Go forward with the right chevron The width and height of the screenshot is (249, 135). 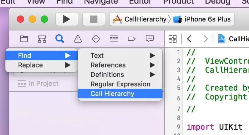click(206, 39)
